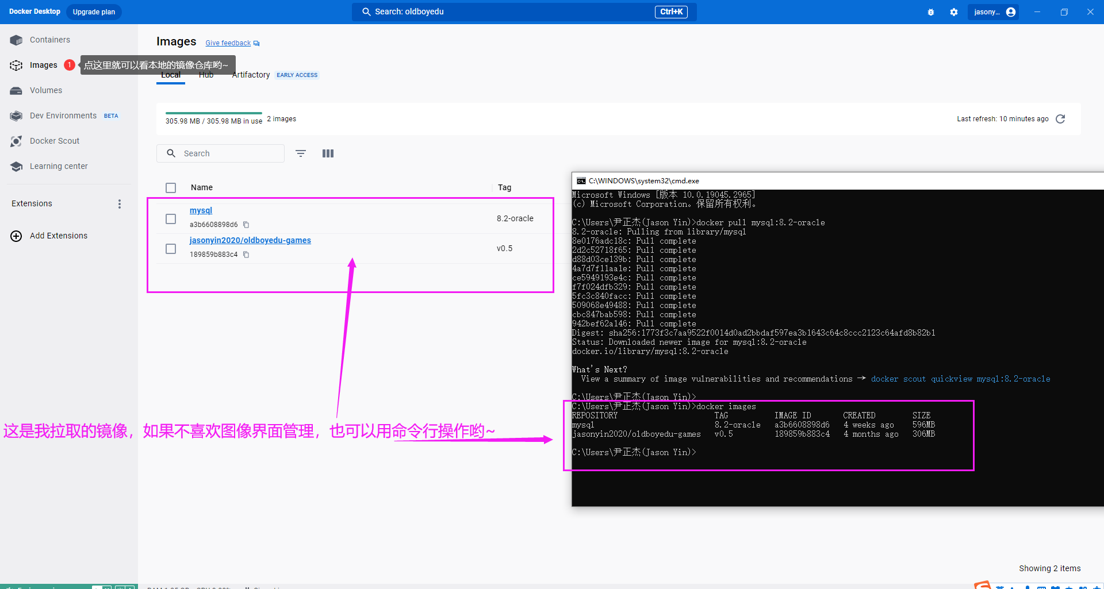Toggle the select-all images checkbox

coord(171,188)
